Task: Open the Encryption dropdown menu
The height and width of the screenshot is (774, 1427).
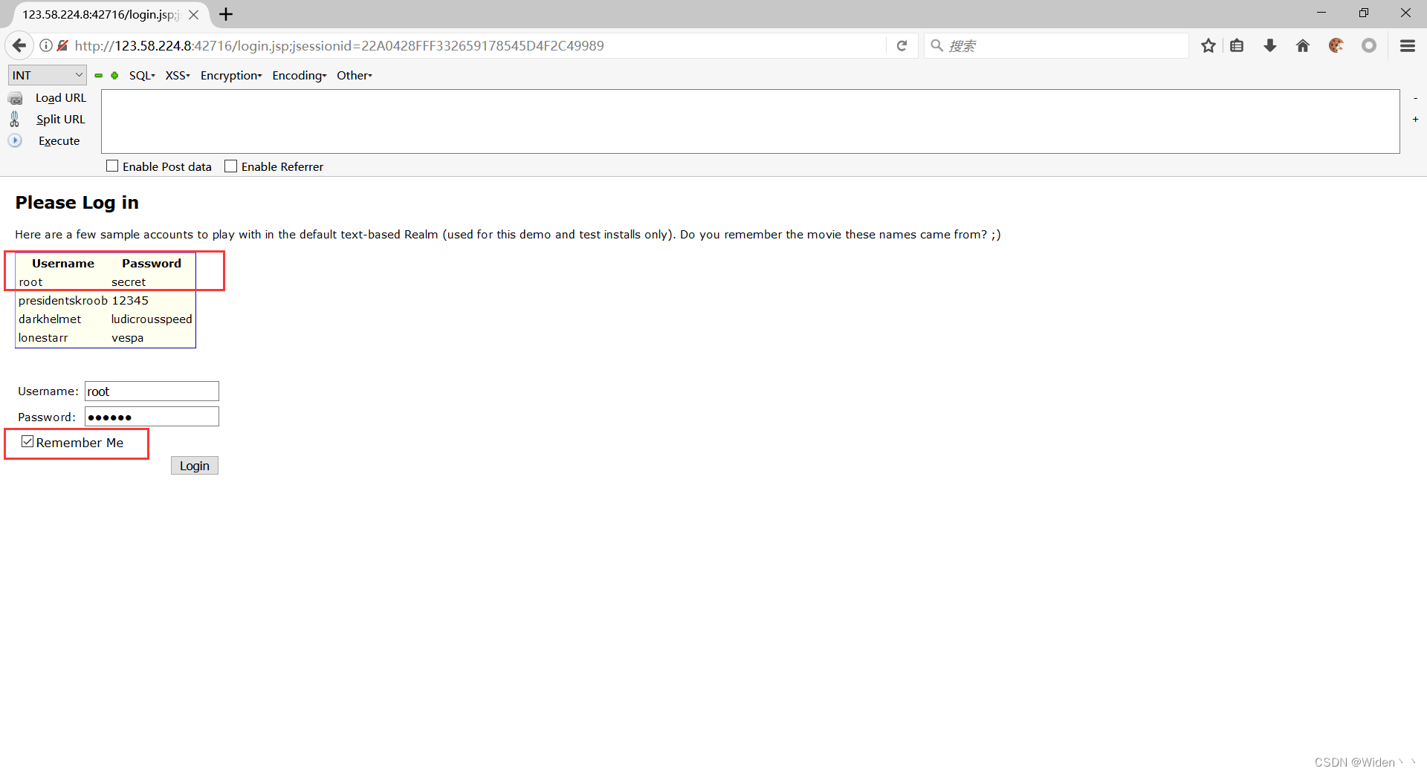Action: (231, 76)
